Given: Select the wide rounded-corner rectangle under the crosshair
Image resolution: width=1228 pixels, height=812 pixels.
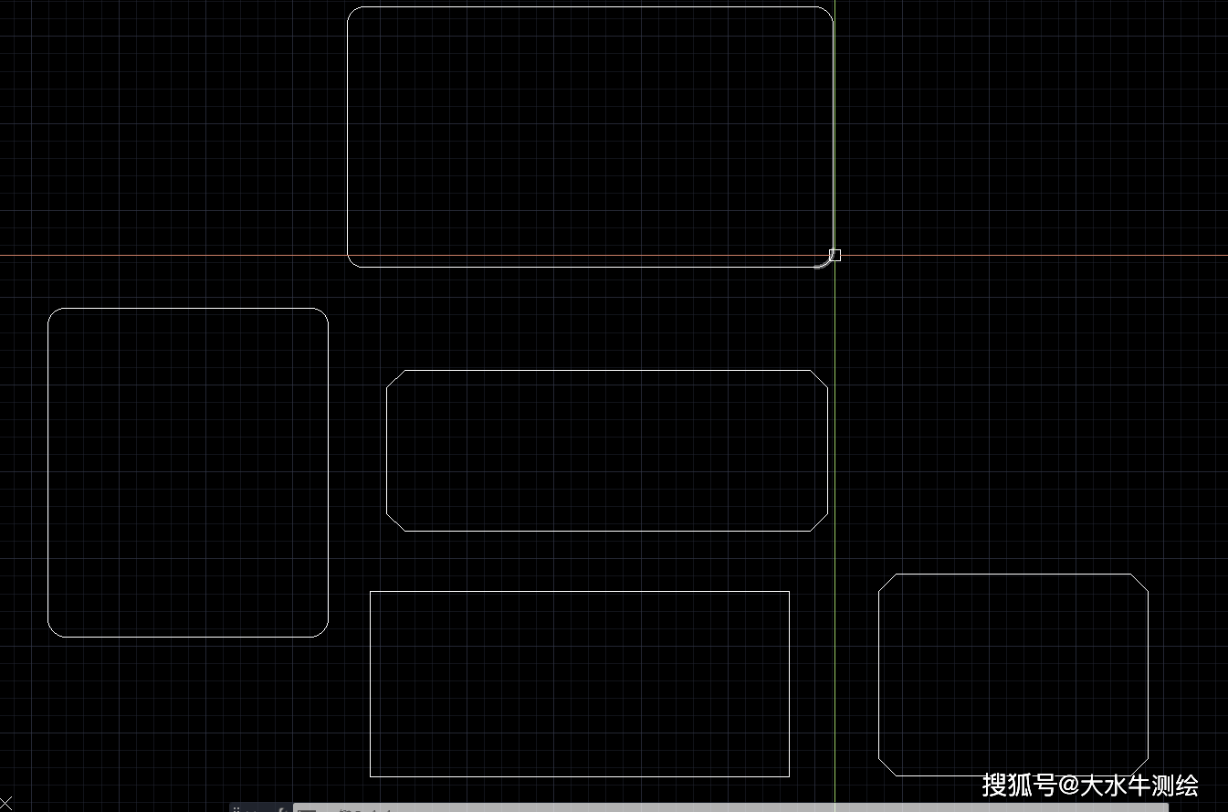Looking at the screenshot, I should click(590, 137).
